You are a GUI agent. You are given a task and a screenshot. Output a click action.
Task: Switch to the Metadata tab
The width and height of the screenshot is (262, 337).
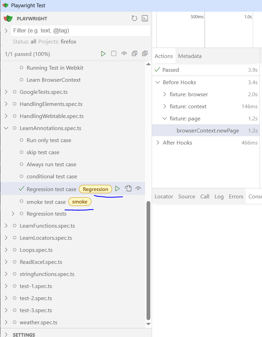(190, 56)
